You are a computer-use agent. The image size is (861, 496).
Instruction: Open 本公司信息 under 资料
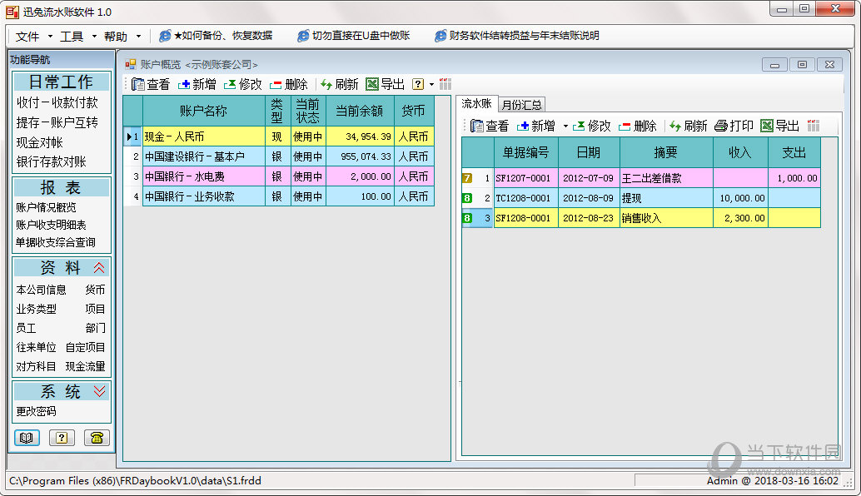41,290
